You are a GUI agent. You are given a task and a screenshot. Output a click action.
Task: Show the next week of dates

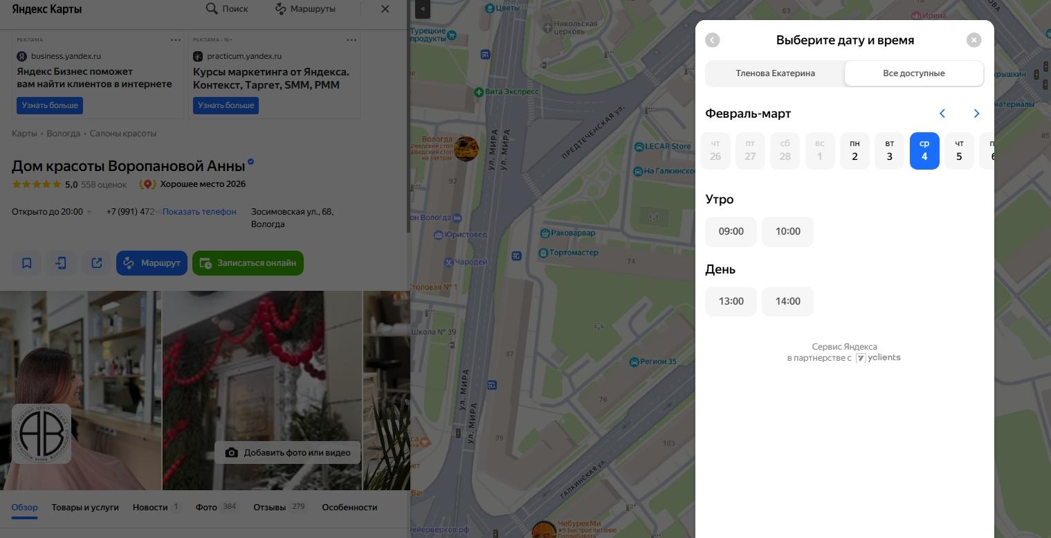pos(976,114)
